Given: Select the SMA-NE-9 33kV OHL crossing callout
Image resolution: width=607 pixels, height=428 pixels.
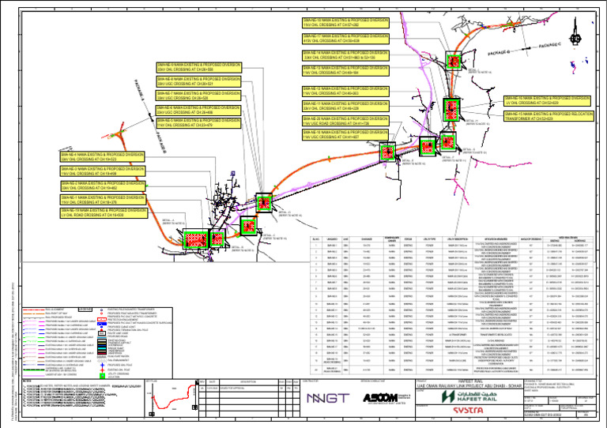Looking at the screenshot, I should (199, 67).
